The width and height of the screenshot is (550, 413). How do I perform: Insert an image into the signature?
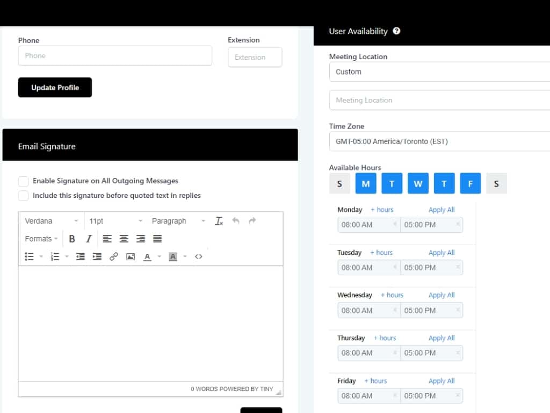pyautogui.click(x=131, y=257)
